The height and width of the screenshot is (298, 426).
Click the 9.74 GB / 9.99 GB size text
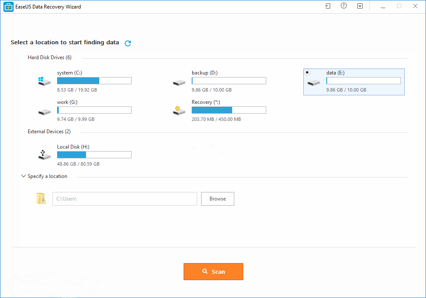pos(76,119)
